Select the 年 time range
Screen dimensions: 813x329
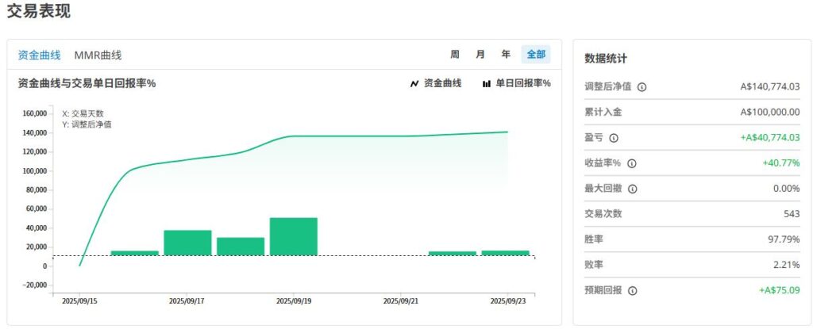(506, 55)
